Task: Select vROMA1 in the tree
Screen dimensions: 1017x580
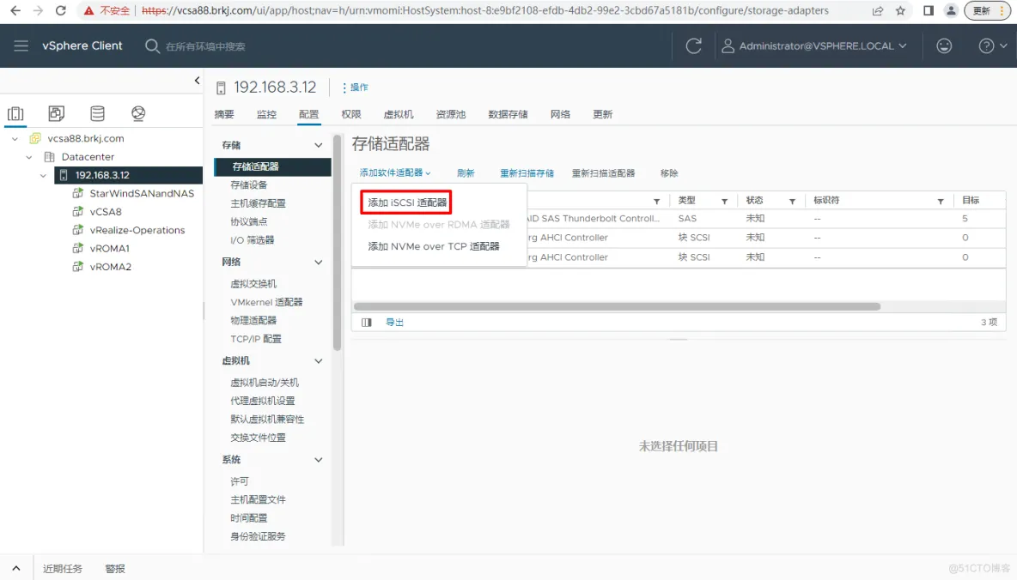Action: tap(110, 248)
